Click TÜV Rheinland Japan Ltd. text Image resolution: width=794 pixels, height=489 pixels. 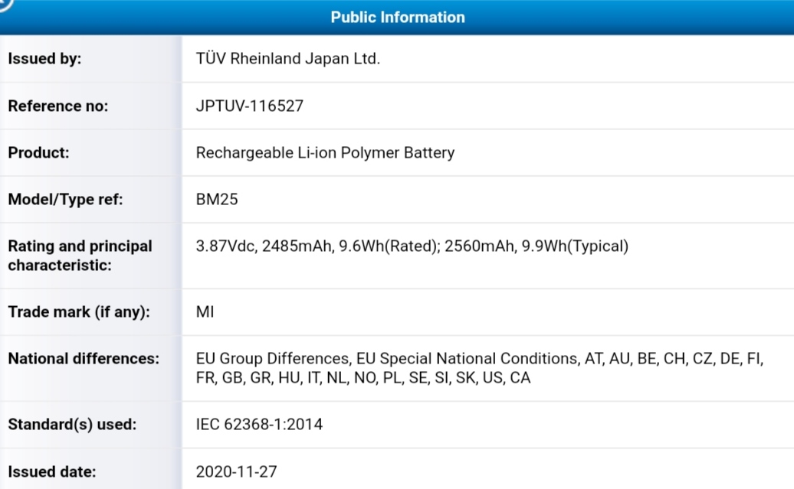click(x=287, y=59)
